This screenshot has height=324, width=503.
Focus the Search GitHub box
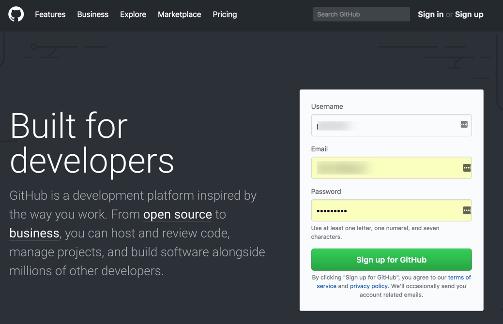(x=361, y=15)
